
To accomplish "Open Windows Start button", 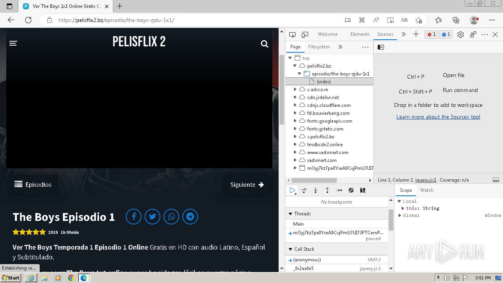I will click(11, 277).
